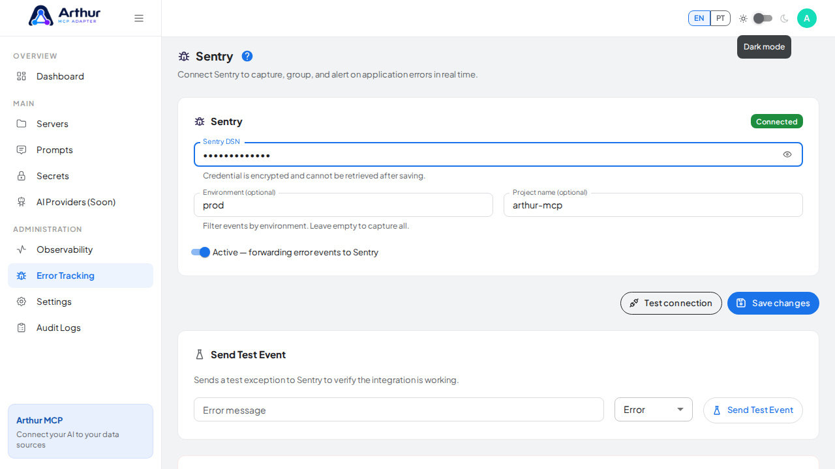
Task: Open the Error severity dropdown
Action: pyautogui.click(x=654, y=410)
